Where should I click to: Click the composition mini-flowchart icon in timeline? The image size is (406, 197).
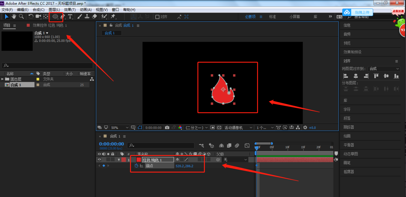pyautogui.click(x=201, y=146)
